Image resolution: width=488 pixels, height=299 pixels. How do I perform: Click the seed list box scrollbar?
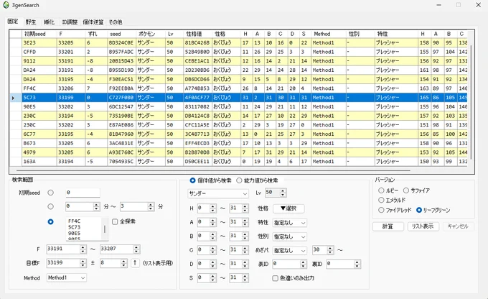click(x=105, y=229)
